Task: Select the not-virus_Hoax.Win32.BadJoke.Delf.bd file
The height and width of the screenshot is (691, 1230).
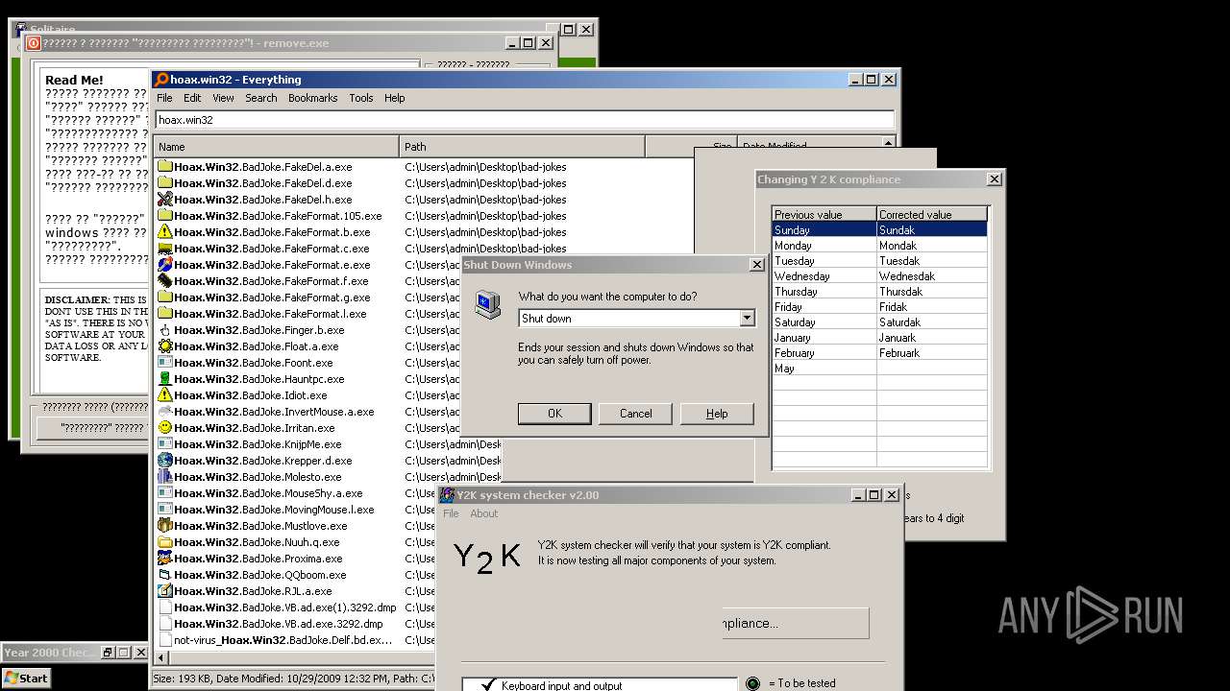Action: [283, 640]
